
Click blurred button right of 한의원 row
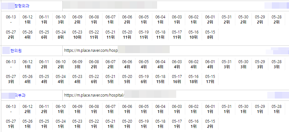277,51
